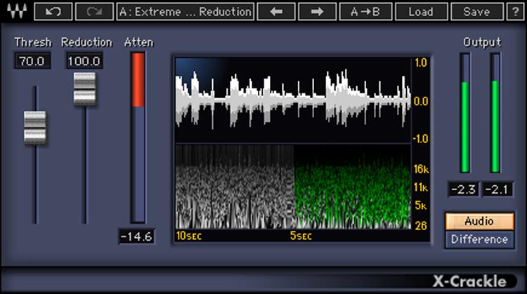The image size is (527, 294).
Task: Switch monitoring to Difference mode
Action: tap(479, 240)
